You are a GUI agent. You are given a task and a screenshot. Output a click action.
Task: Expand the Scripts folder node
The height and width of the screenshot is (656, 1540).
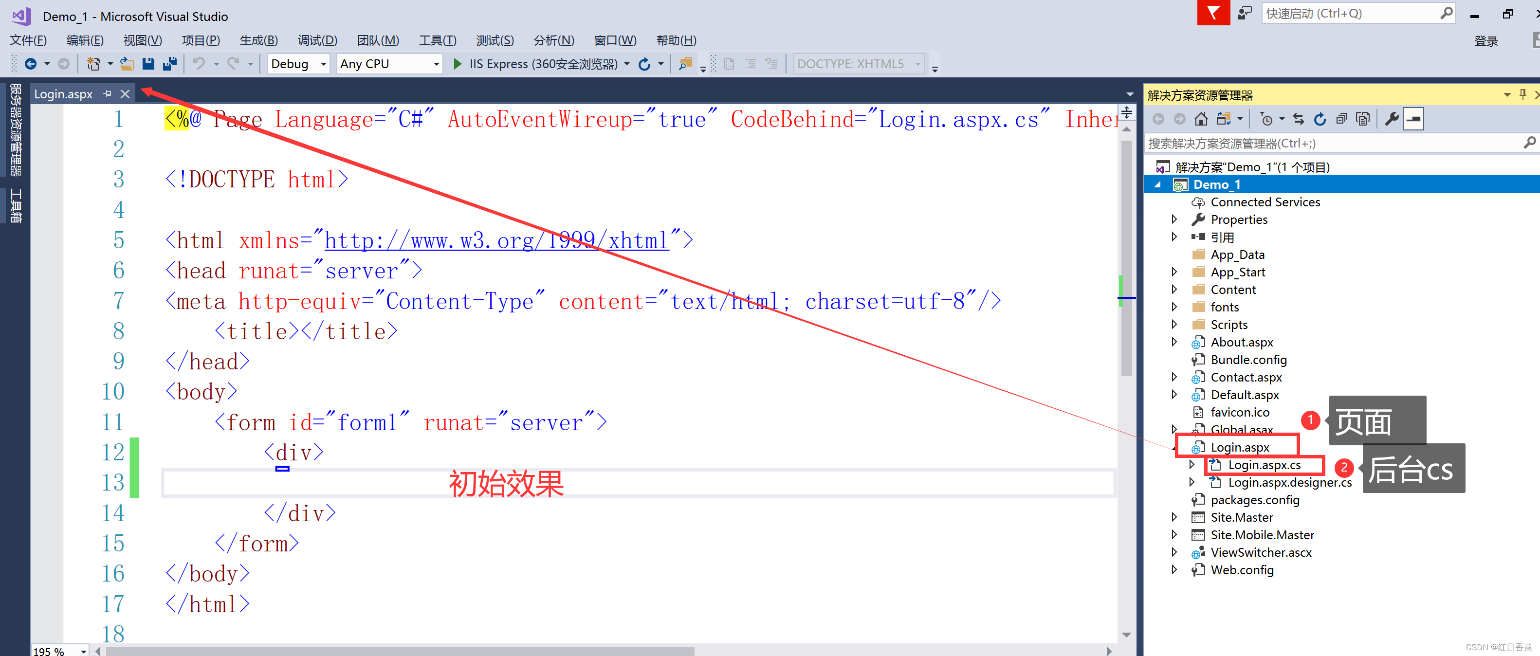[x=1174, y=324]
